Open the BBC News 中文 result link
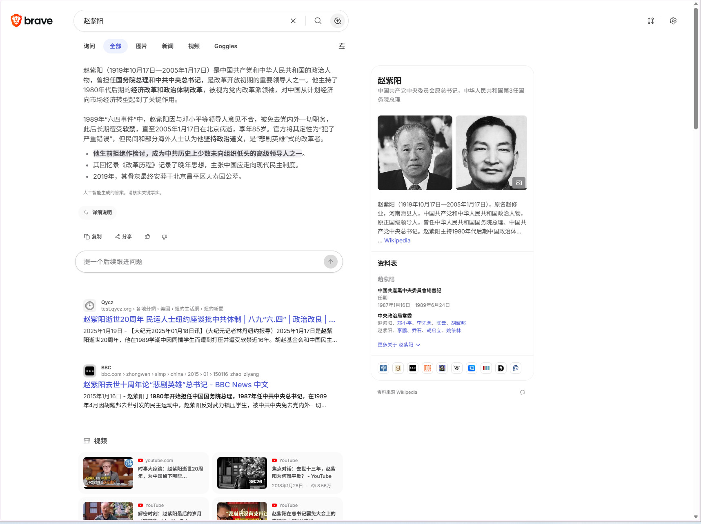 176,384
